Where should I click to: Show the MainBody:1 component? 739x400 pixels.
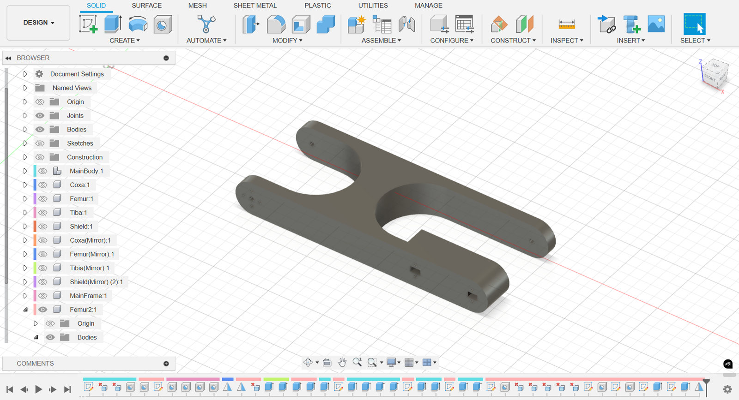pyautogui.click(x=43, y=171)
